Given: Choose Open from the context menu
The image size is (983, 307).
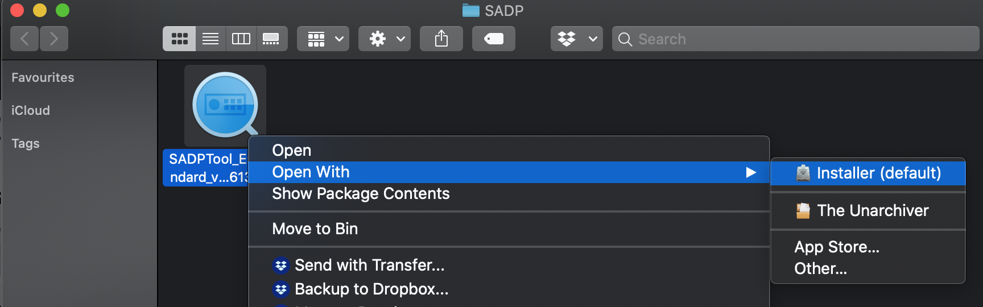Looking at the screenshot, I should (x=292, y=150).
